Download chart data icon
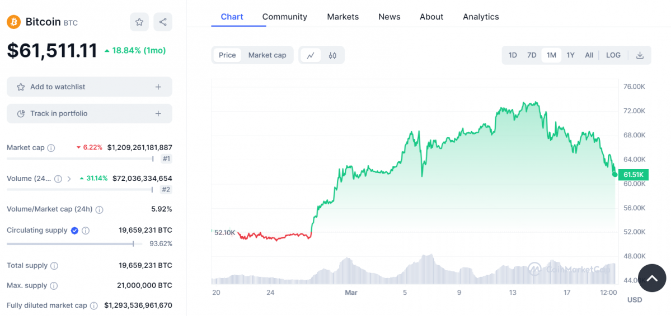The width and height of the screenshot is (671, 316). click(x=640, y=55)
